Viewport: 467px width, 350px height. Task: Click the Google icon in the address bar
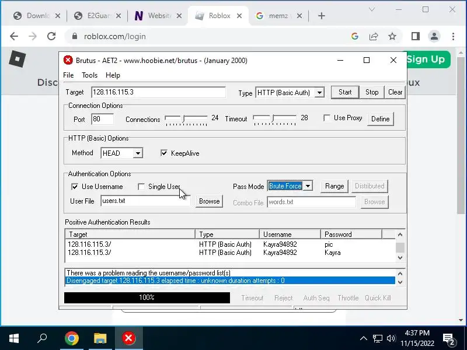pyautogui.click(x=354, y=36)
